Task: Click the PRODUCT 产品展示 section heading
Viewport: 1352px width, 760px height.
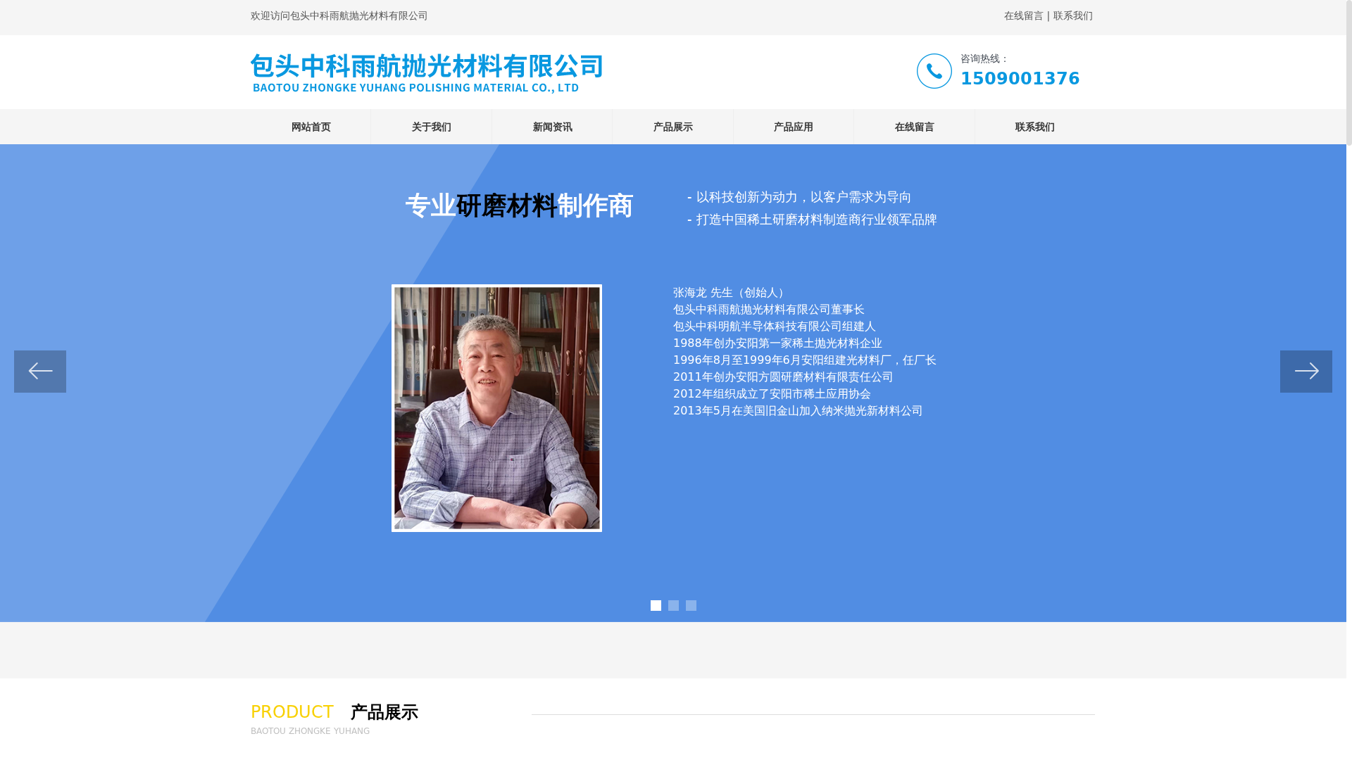Action: click(x=334, y=711)
